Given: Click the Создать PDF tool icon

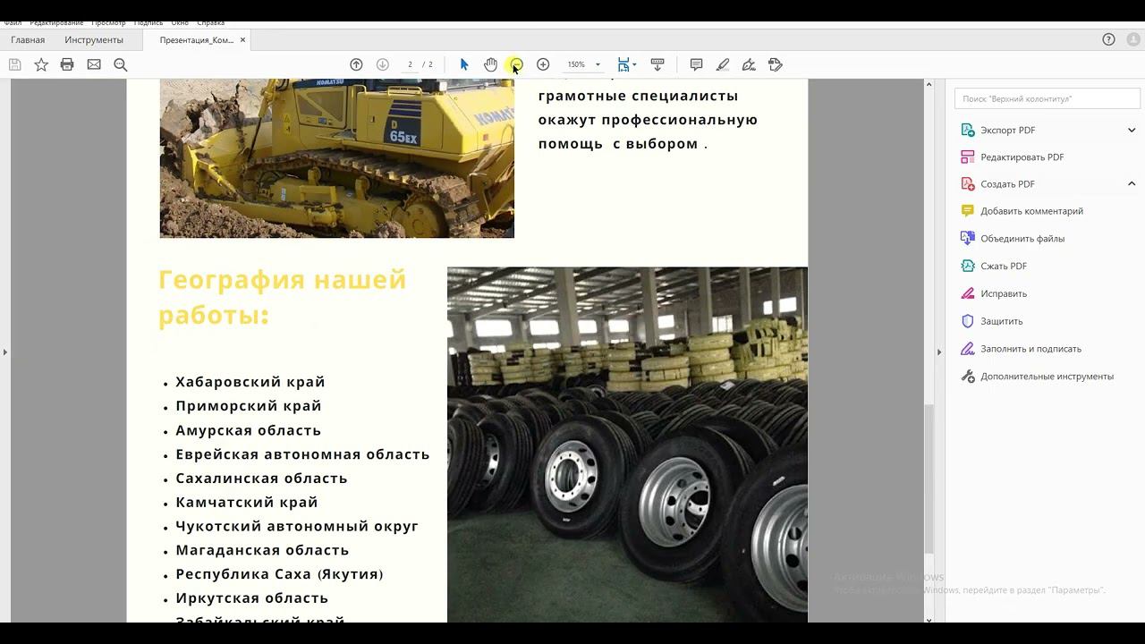Looking at the screenshot, I should (x=967, y=183).
